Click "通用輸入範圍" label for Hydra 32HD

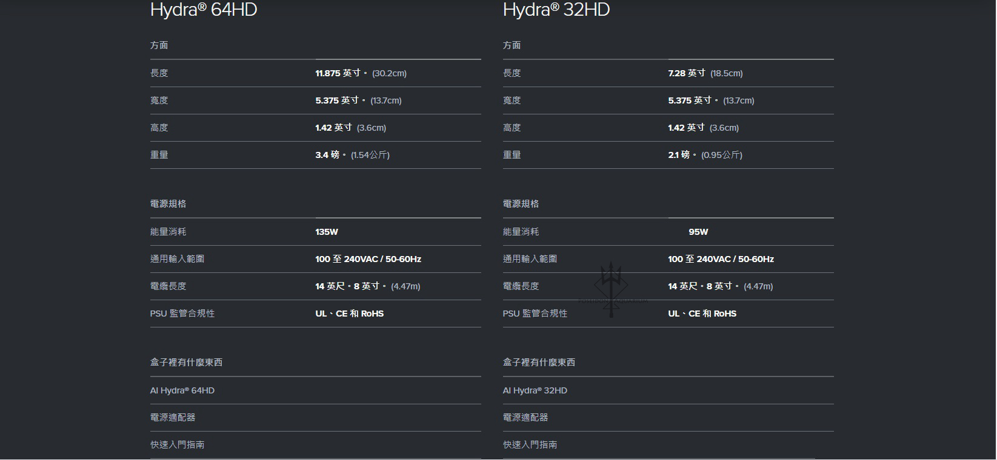coord(530,259)
